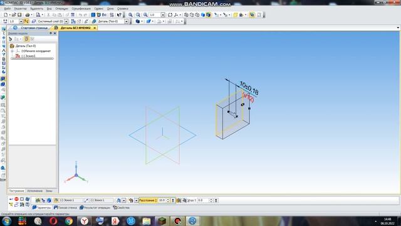The image size is (401, 226).
Task: Select the Параметры tab
Action: point(42,208)
